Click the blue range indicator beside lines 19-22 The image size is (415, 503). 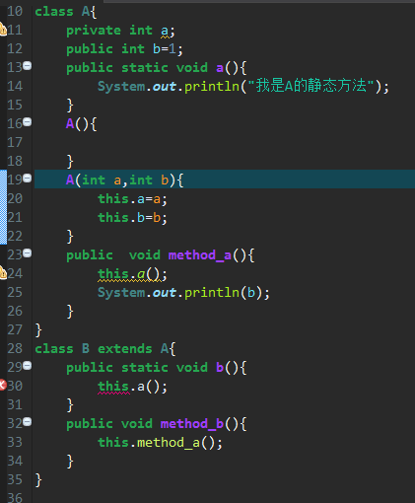coord(3,207)
